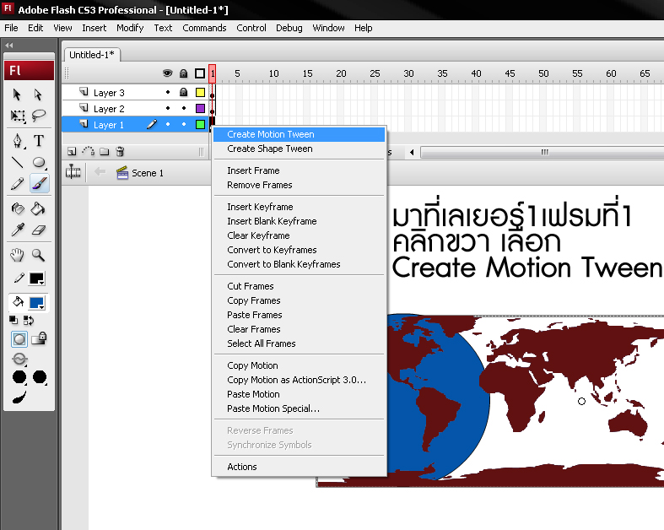The width and height of the screenshot is (664, 530).
Task: Choose Create Motion Tween from context menu
Action: (x=300, y=134)
